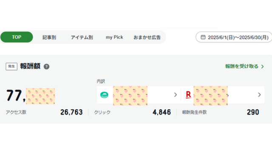Switch to the 記事別 tab
The height and width of the screenshot is (153, 272).
49,37
